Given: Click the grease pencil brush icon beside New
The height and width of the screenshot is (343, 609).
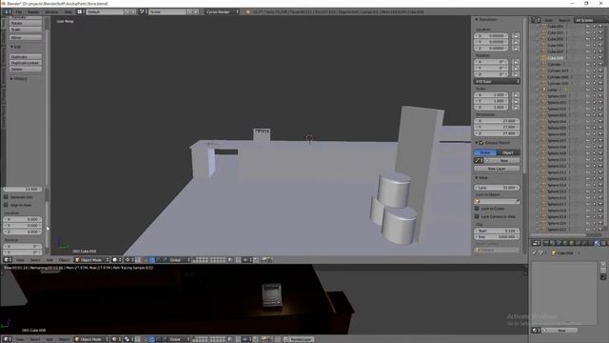Looking at the screenshot, I should tap(478, 161).
